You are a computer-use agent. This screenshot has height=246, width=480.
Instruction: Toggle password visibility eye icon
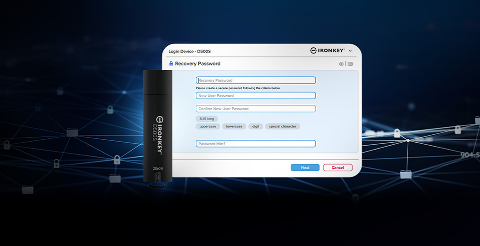pos(341,64)
